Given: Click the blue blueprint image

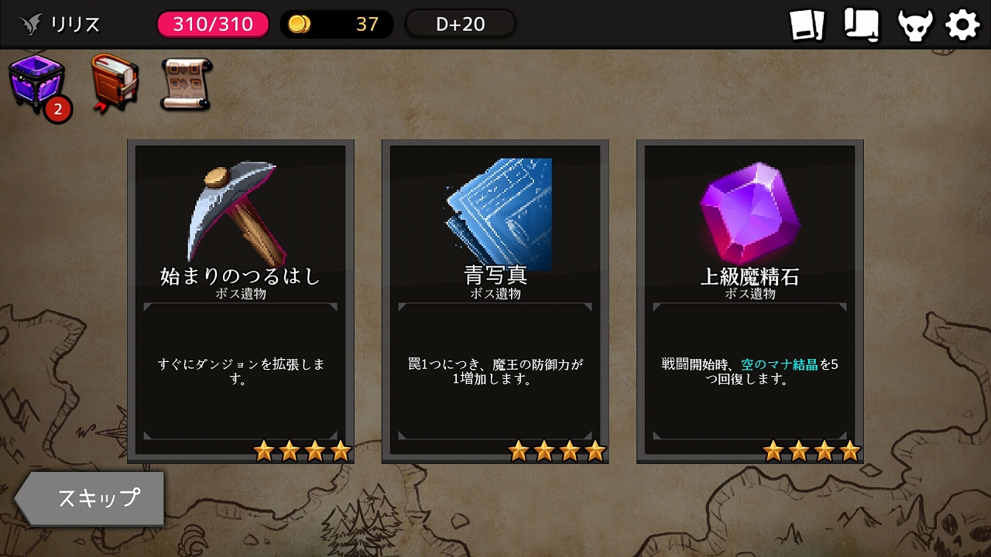Looking at the screenshot, I should tap(499, 214).
